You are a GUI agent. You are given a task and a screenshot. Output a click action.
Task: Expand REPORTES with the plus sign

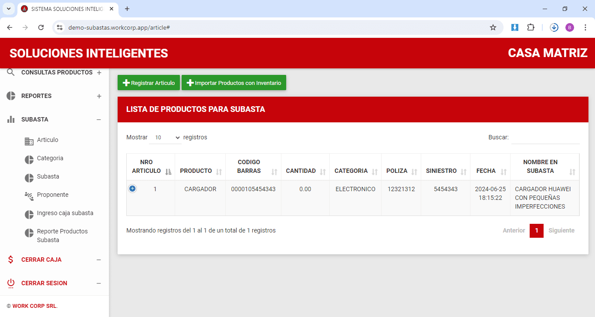[99, 96]
